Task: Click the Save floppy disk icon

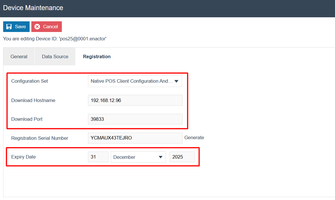Action: tap(8, 27)
